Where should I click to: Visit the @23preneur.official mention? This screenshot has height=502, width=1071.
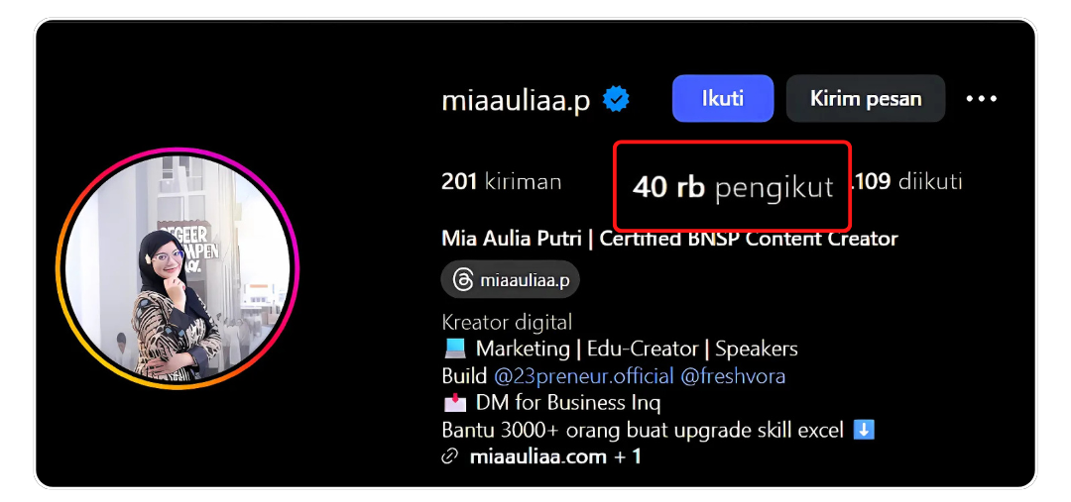pos(584,376)
